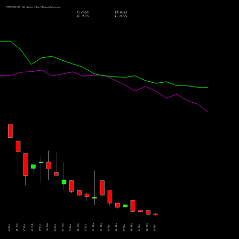239x239 pixels.
Task: Select the 24 Feb green candle
Action: (64, 182)
